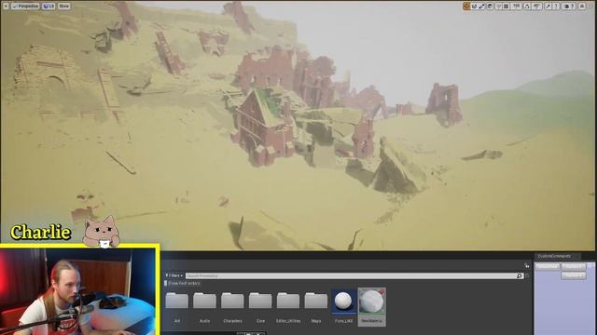Toggle surface snapping icon

coord(498,7)
